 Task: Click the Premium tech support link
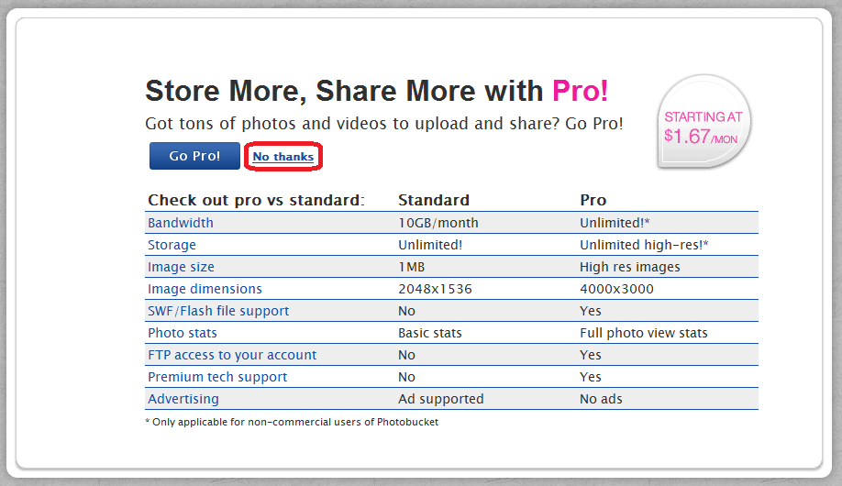[217, 377]
